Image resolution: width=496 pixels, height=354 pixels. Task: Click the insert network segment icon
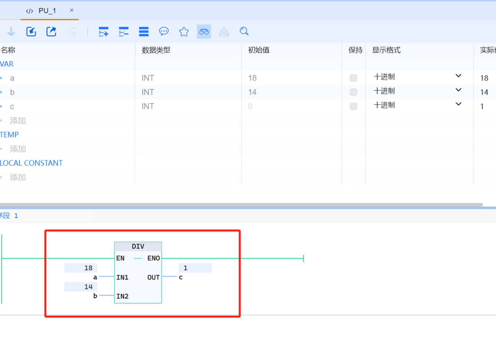tap(104, 32)
